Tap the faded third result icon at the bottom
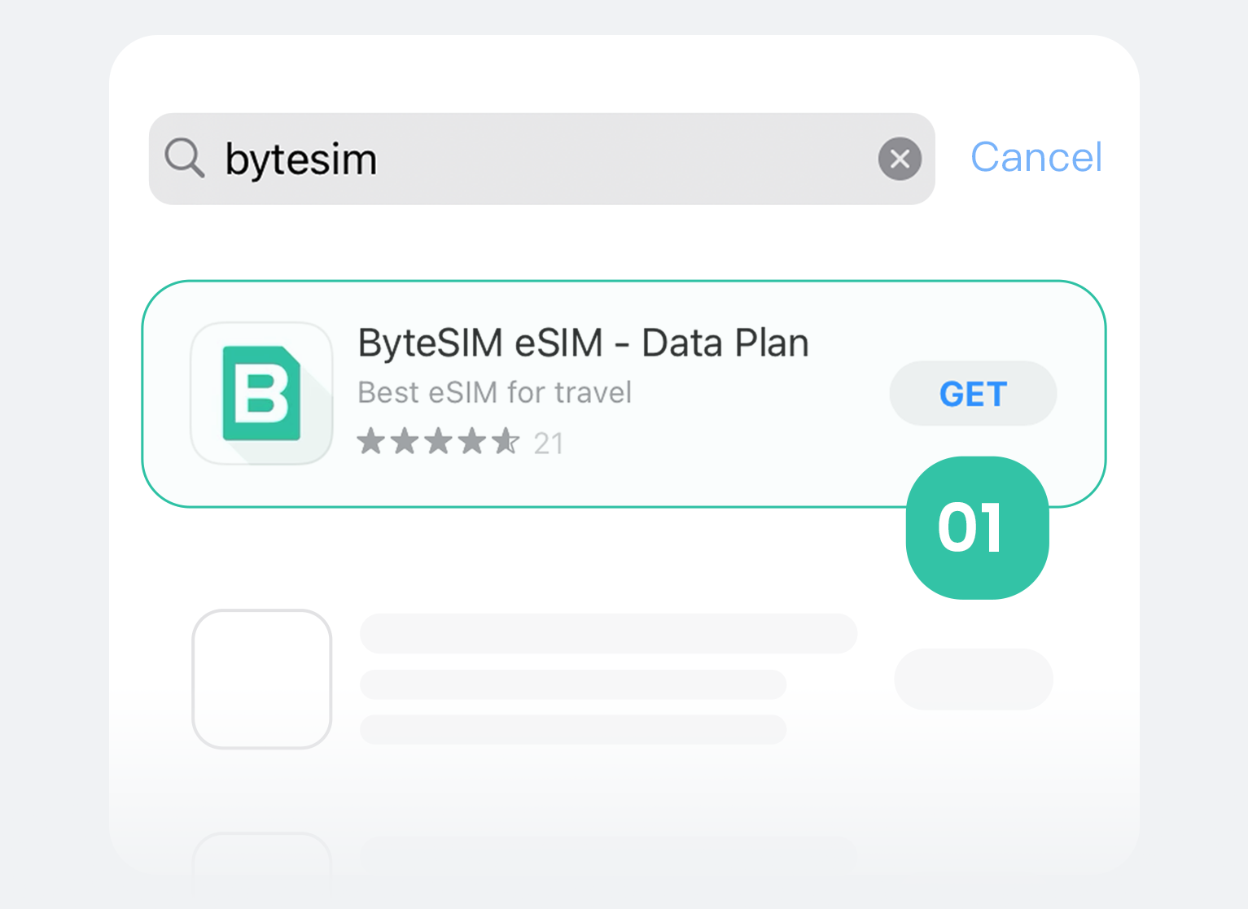The image size is (1248, 909). 261,854
